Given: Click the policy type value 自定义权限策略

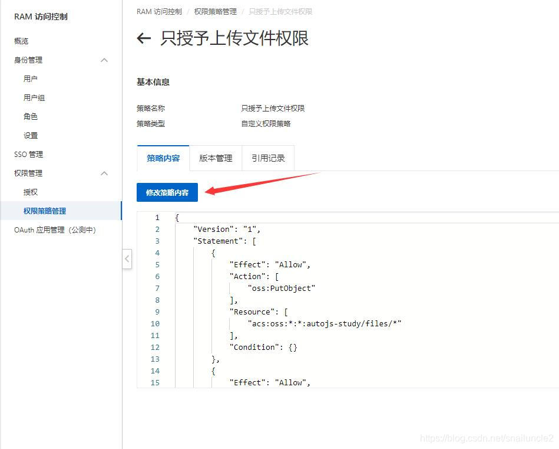Looking at the screenshot, I should click(x=266, y=123).
